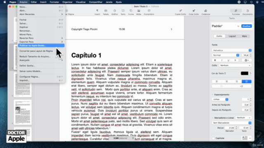This screenshot has height=148, width=264.
Task: Select Converter para Layout de Página
Action: pos(41,51)
